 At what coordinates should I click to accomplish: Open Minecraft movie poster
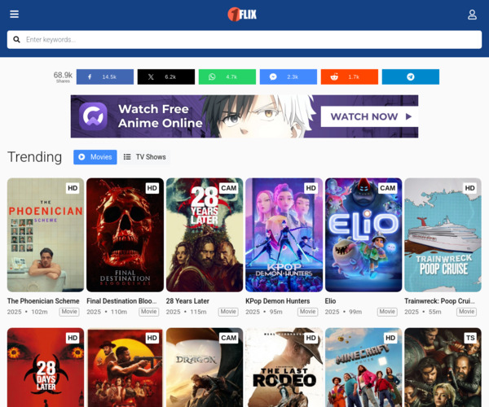(x=363, y=367)
